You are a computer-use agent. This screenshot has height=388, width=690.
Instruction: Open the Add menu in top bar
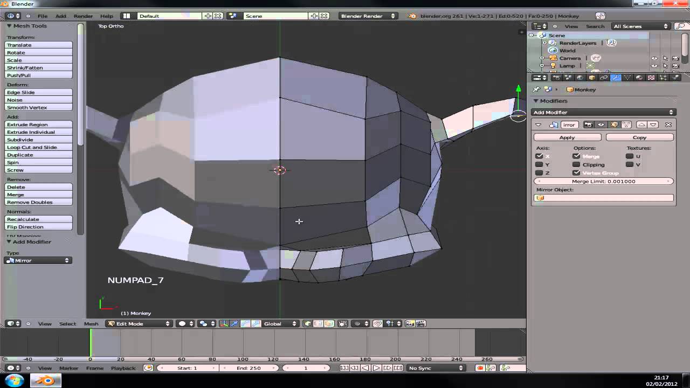click(x=61, y=16)
